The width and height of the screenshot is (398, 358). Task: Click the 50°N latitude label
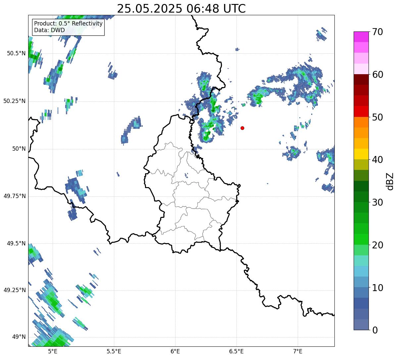(x=19, y=149)
